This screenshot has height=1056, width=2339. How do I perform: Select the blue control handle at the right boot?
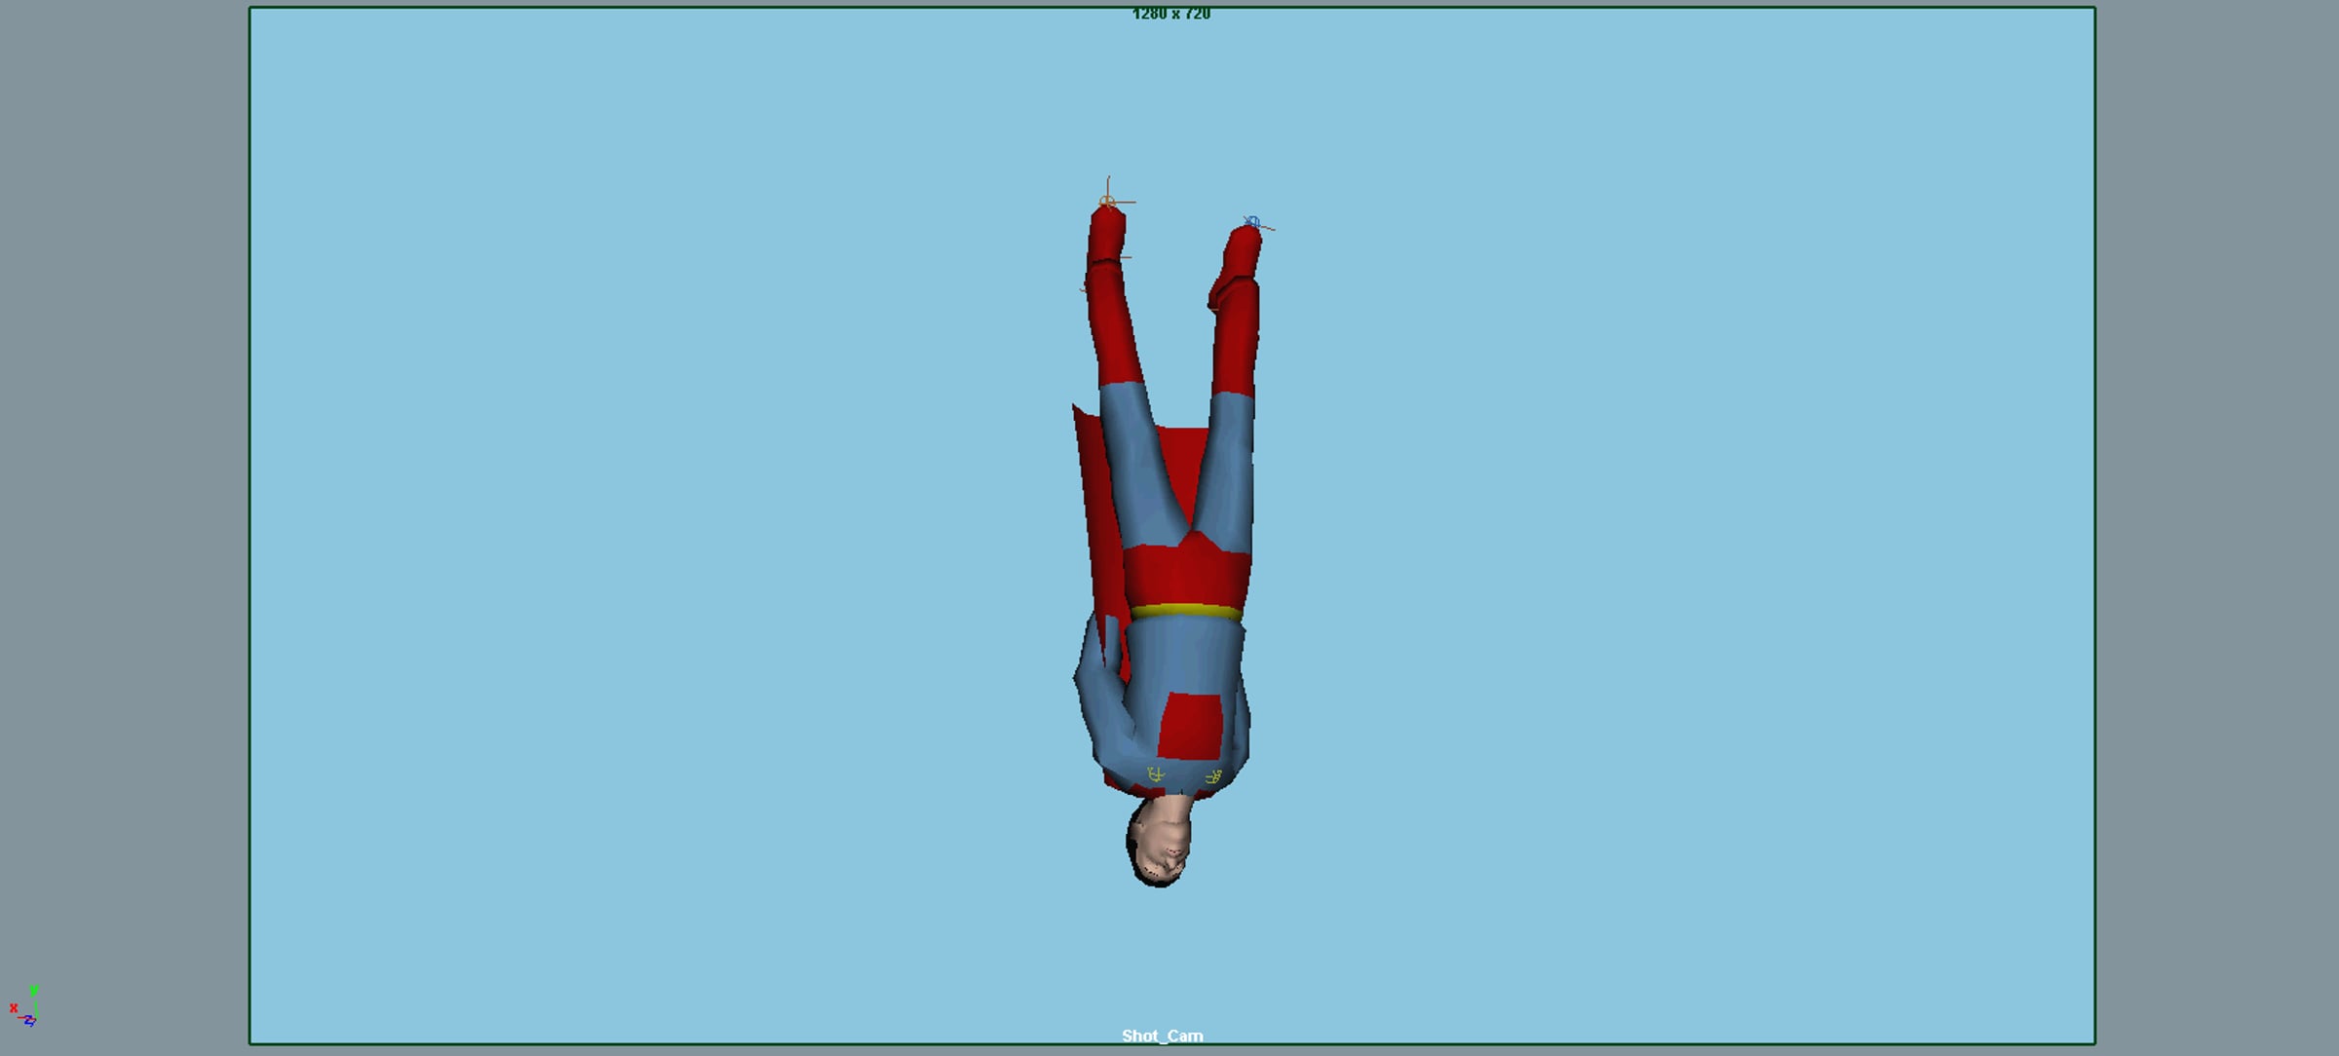(x=1252, y=222)
